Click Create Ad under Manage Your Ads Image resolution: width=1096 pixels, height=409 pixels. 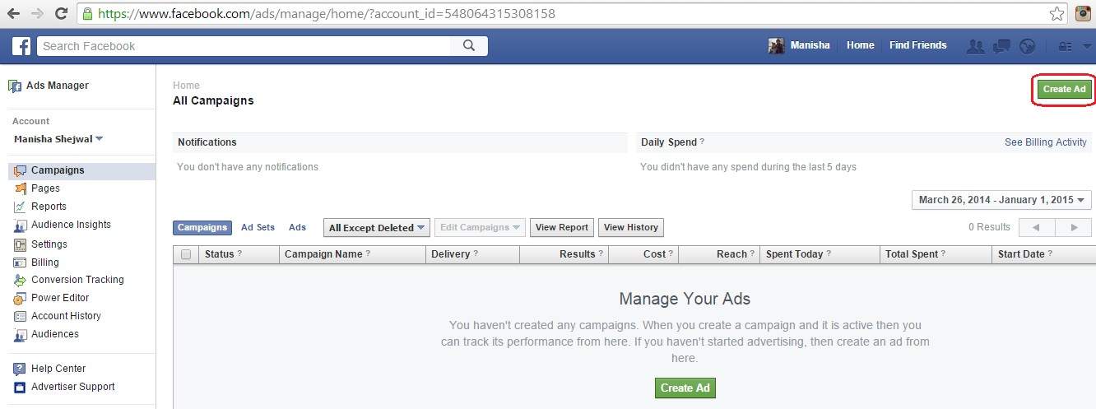pyautogui.click(x=685, y=388)
